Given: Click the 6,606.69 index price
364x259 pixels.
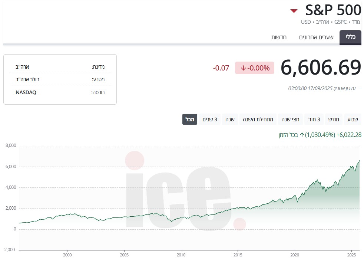Looking at the screenshot, I should click(x=321, y=68).
